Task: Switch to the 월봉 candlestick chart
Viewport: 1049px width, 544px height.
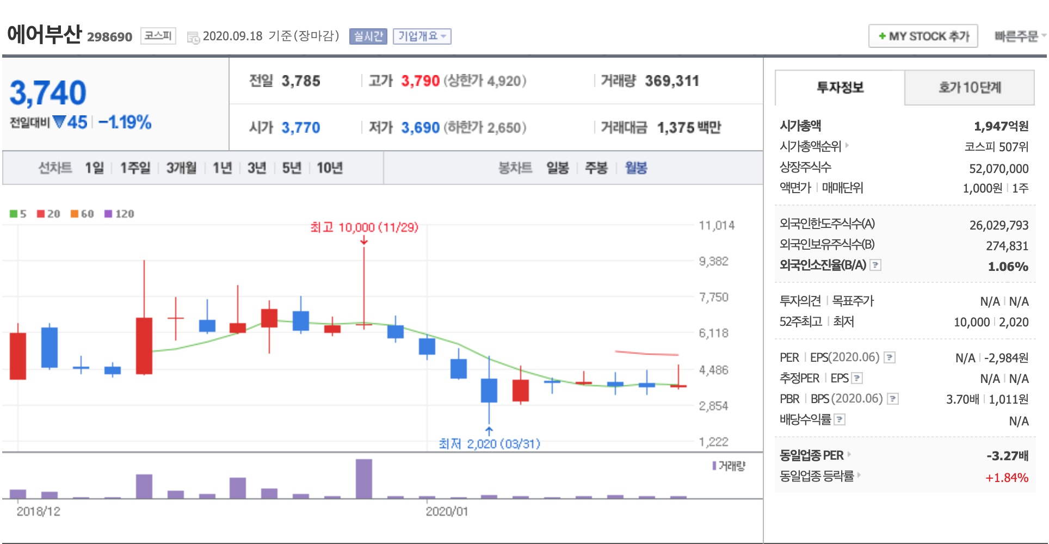Action: (636, 168)
